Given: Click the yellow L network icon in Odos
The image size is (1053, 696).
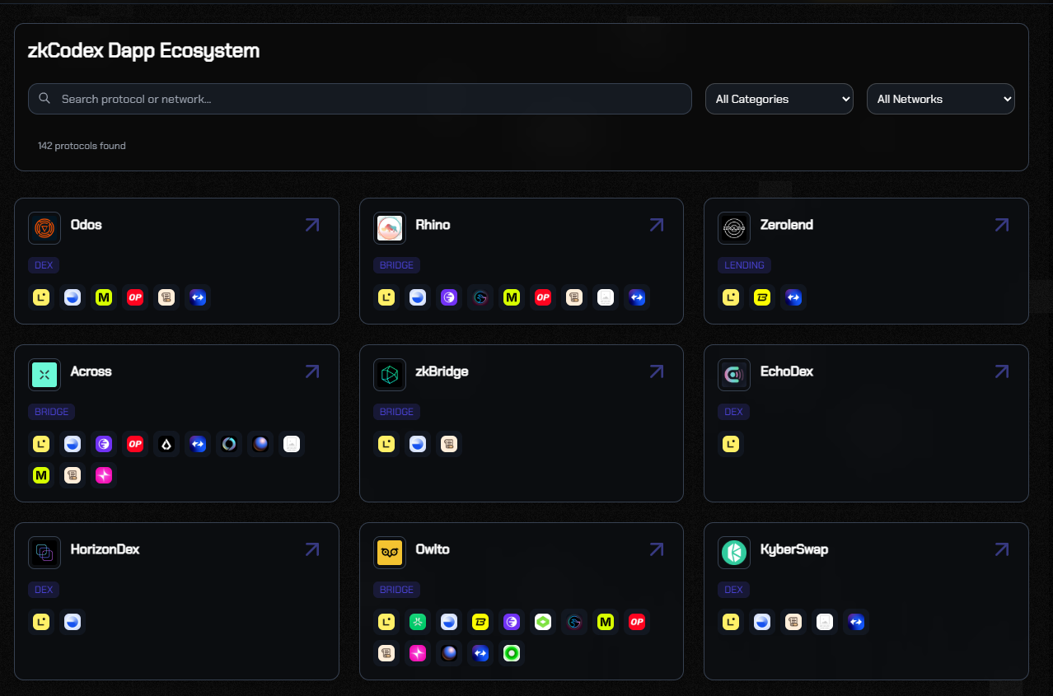Looking at the screenshot, I should click(41, 297).
